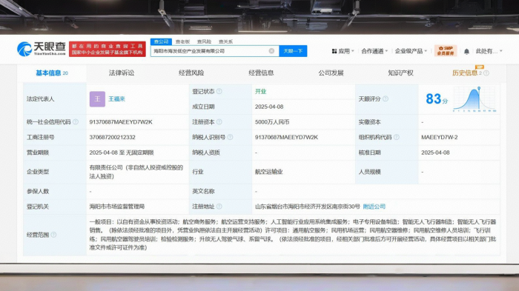Click the 海阳市市场监督管理局 registration authority
The width and height of the screenshot is (519, 291).
pos(117,207)
